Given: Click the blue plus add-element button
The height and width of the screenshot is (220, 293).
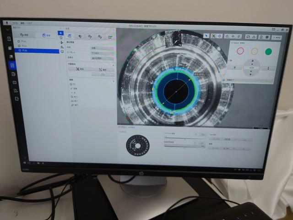Looking at the screenshot, I should pyautogui.click(x=60, y=33).
